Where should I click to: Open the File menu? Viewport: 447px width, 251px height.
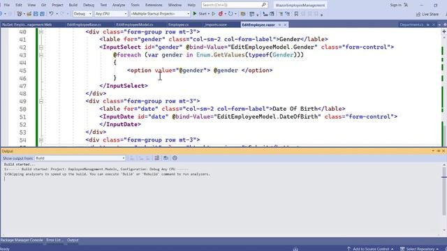pos(6,5)
